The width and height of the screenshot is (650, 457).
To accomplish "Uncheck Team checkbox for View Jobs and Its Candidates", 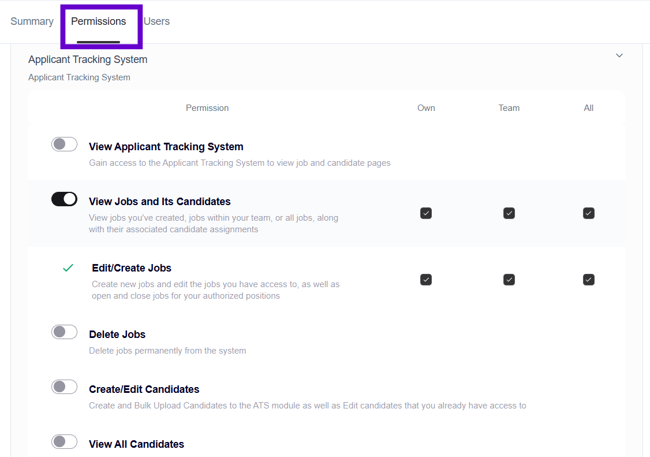I will [509, 213].
